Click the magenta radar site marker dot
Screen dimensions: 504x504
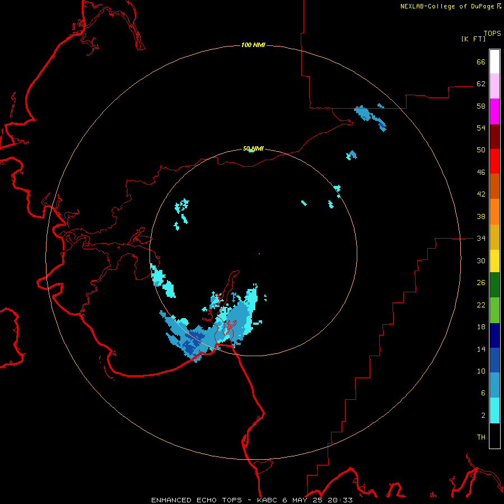(259, 254)
